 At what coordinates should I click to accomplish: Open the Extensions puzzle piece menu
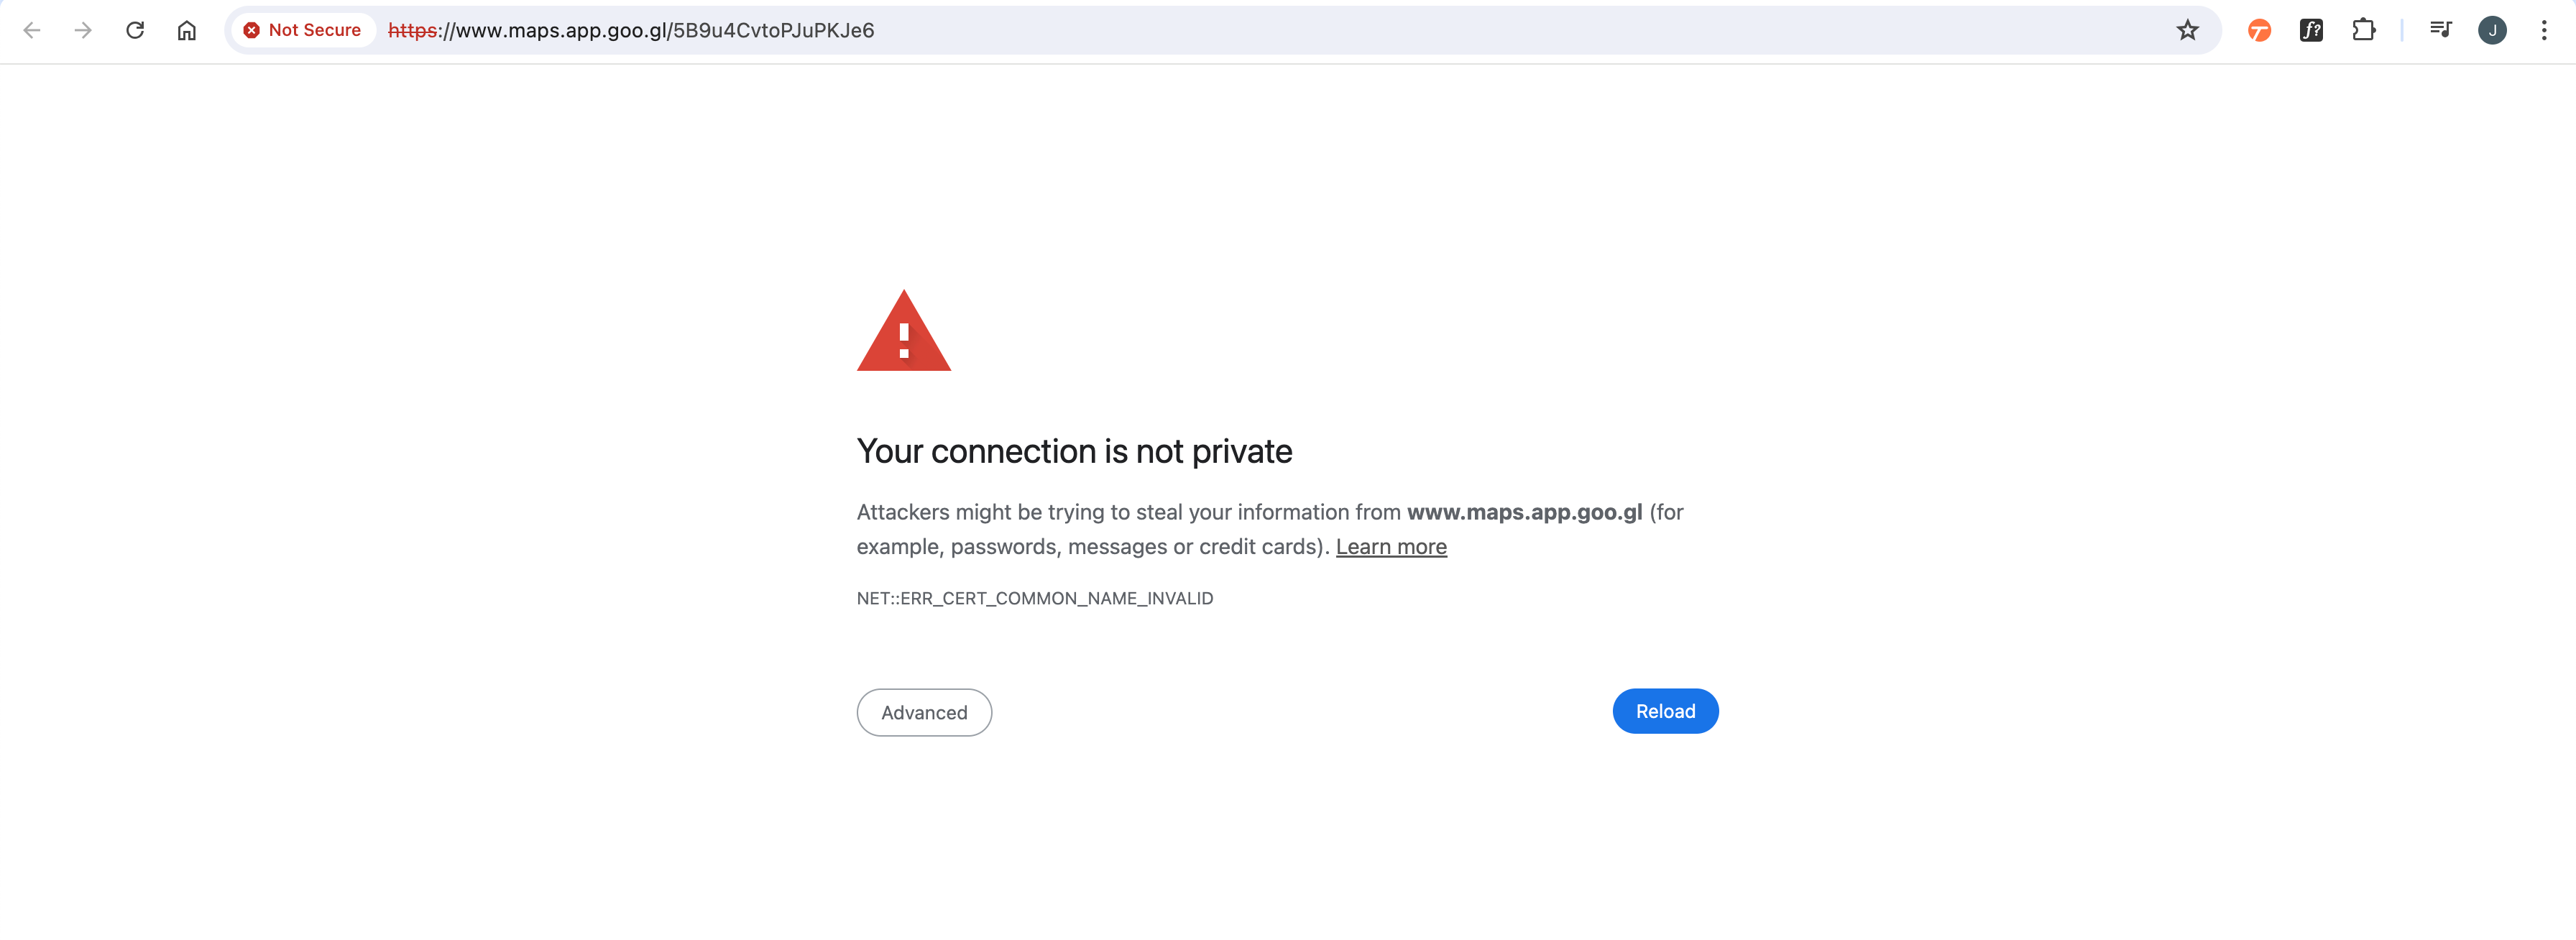[x=2363, y=30]
